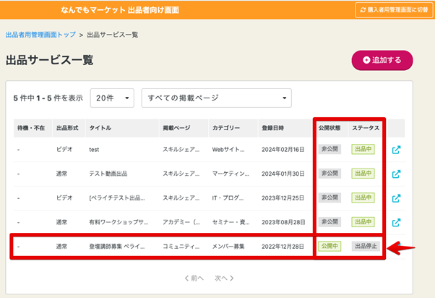Open external link icon for 有料ワークショップ row
Screen dimensions: 435x298
397,222
